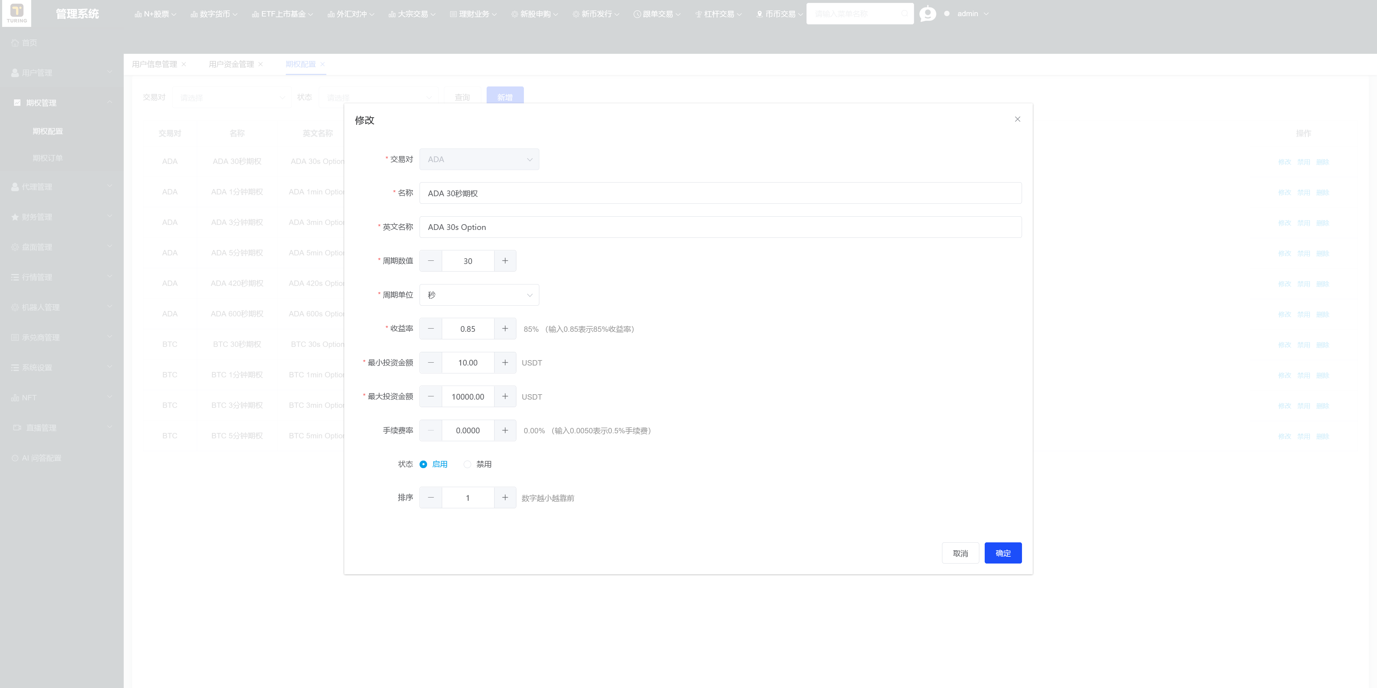Close the 修改 dialog with X

[x=1017, y=119]
